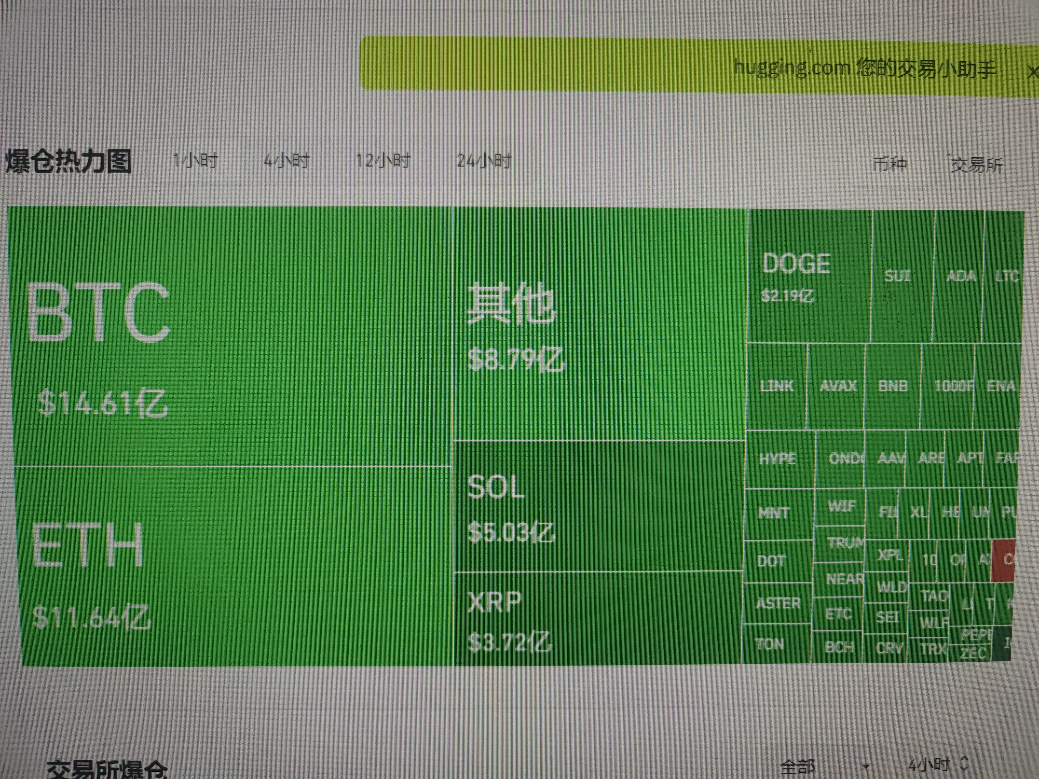1039x779 pixels.
Task: Select the ASTER heatmap tile
Action: [x=777, y=603]
